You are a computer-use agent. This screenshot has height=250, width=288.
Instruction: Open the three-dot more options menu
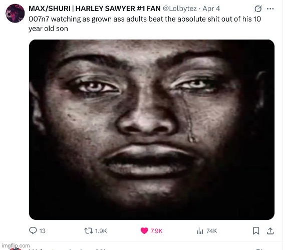coord(270,9)
